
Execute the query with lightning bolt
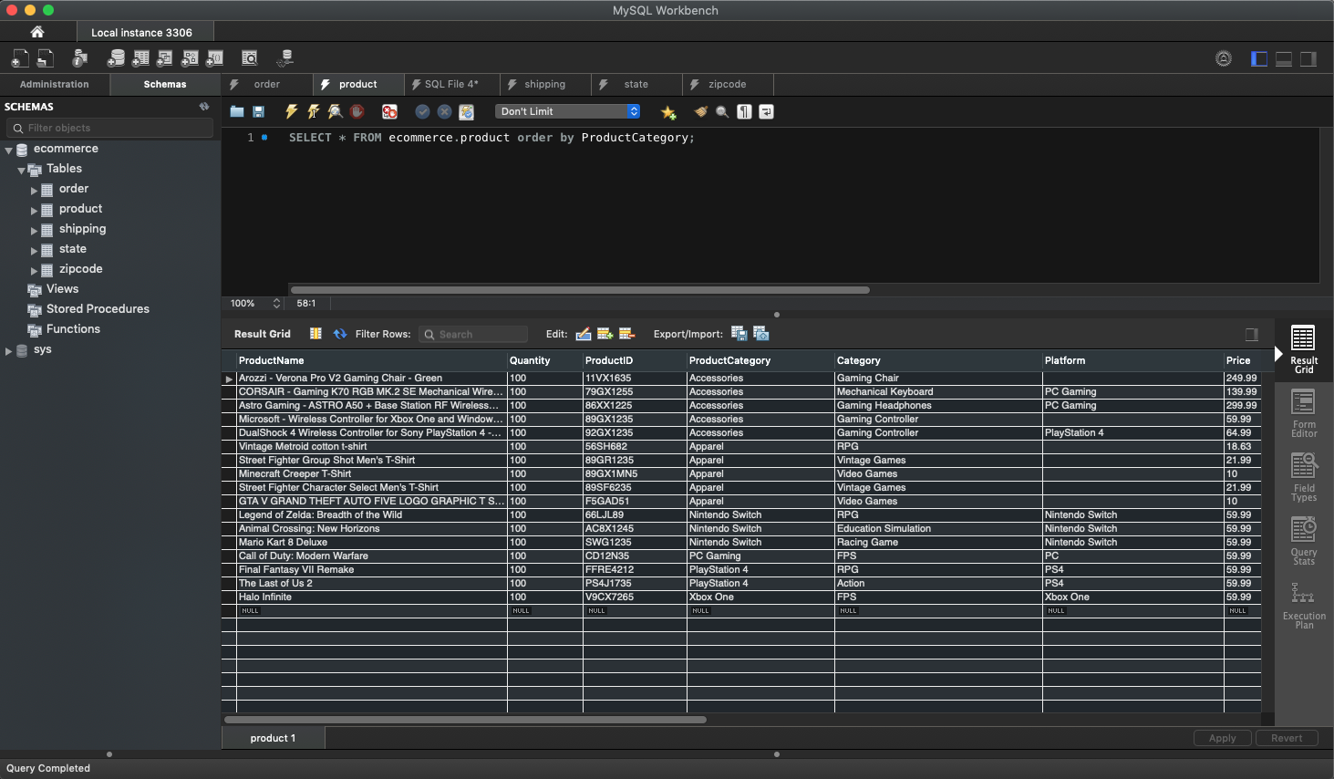pyautogui.click(x=291, y=111)
